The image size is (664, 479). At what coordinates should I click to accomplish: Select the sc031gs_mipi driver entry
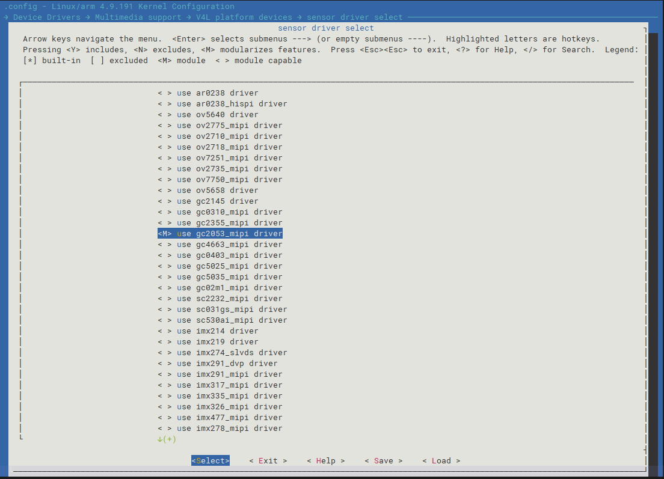(223, 310)
